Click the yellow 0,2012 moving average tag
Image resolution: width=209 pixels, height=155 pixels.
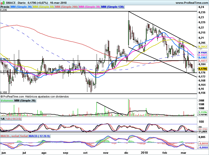203,47
